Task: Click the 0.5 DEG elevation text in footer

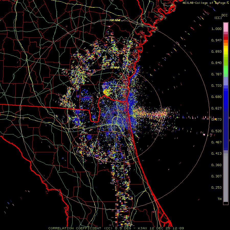Action: [123, 228]
